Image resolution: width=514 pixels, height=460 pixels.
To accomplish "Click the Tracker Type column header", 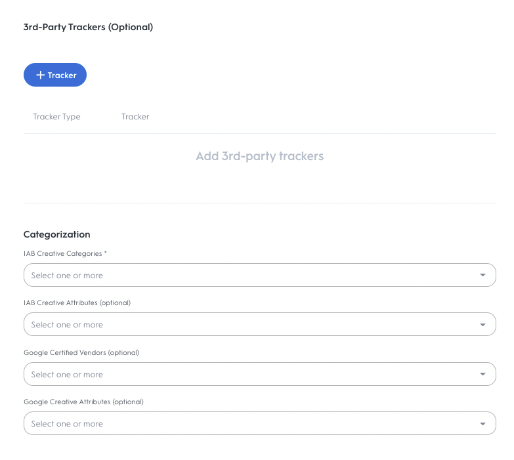I will [x=56, y=117].
